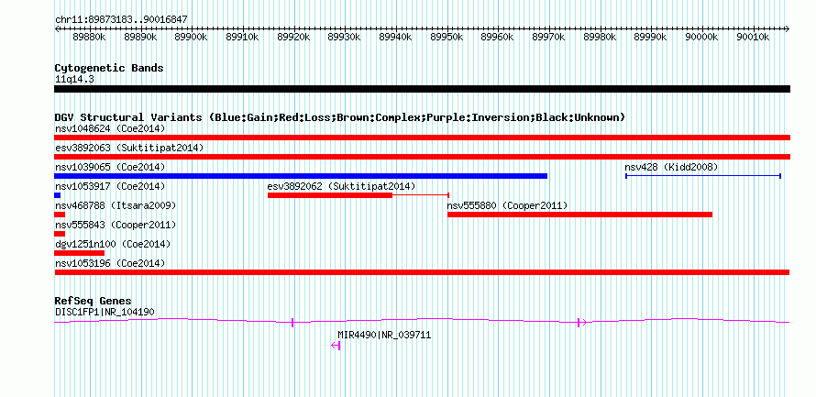Open the nsv1053917 (Coe2014) label
The width and height of the screenshot is (816, 397).
pyautogui.click(x=110, y=186)
